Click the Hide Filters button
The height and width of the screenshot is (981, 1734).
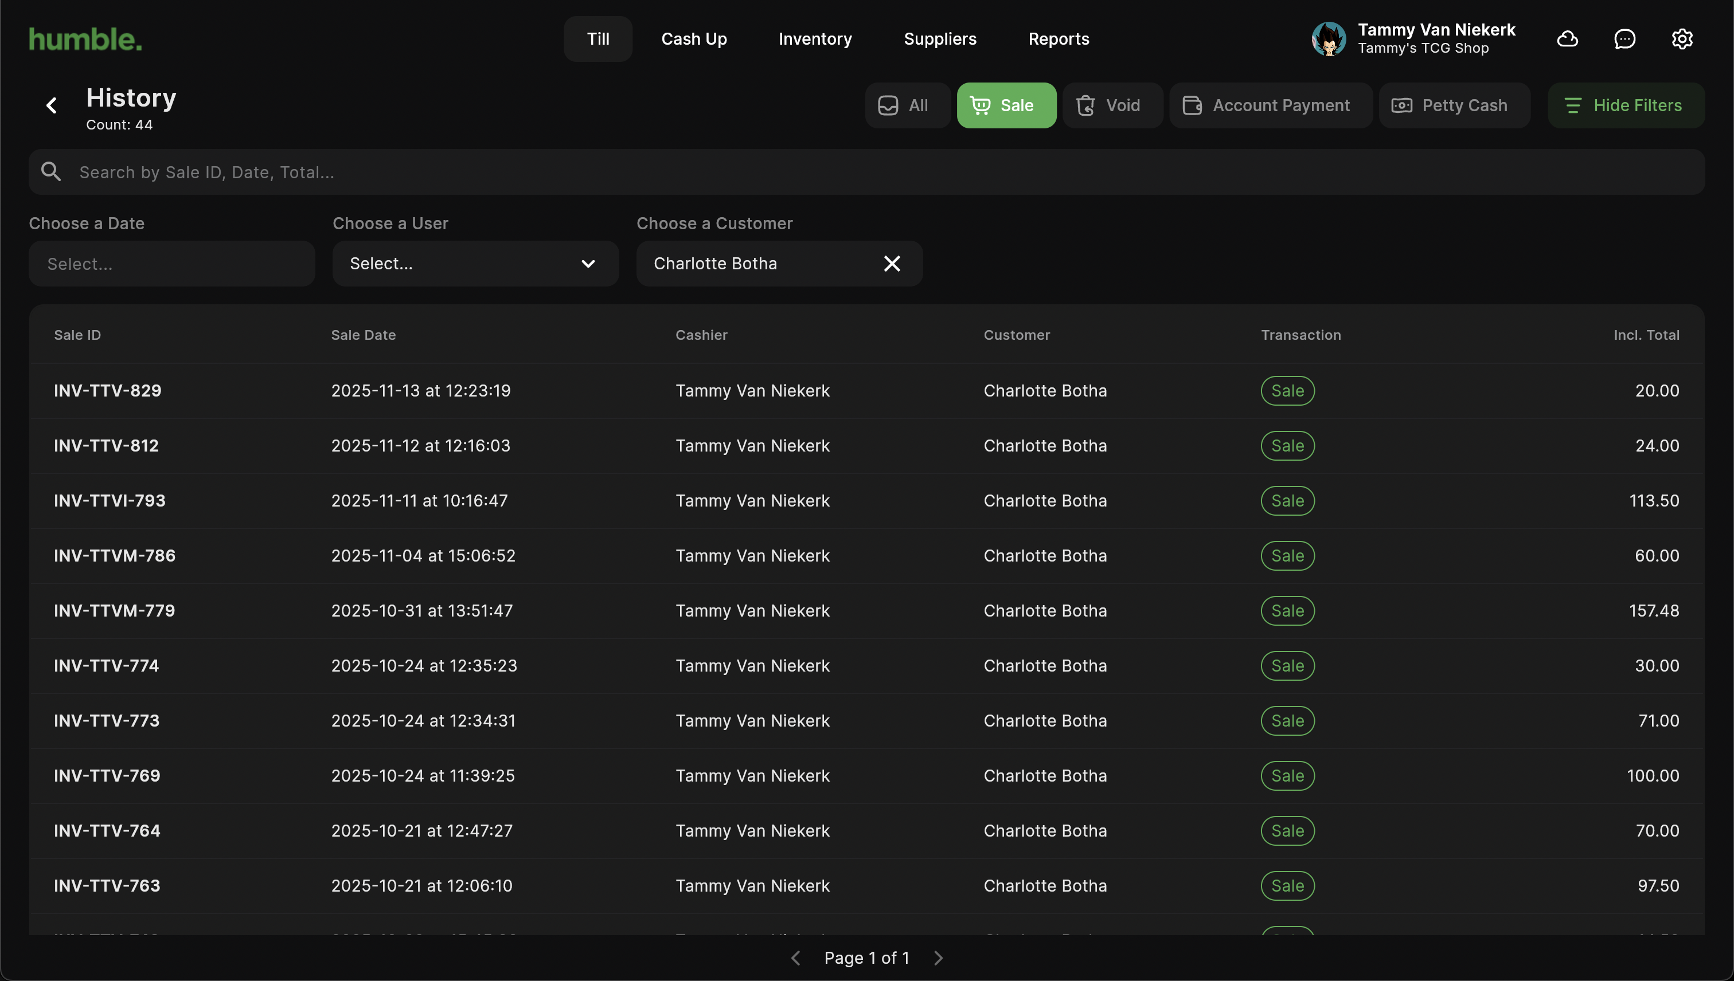(x=1625, y=105)
